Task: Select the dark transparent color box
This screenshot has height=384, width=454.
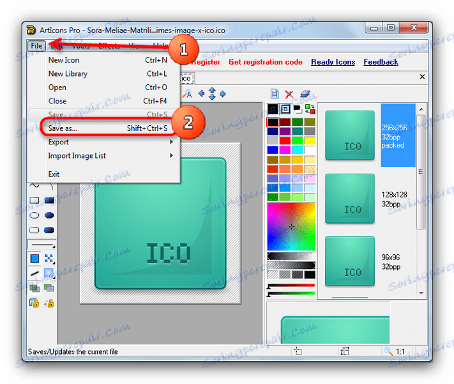Action: tap(273, 109)
